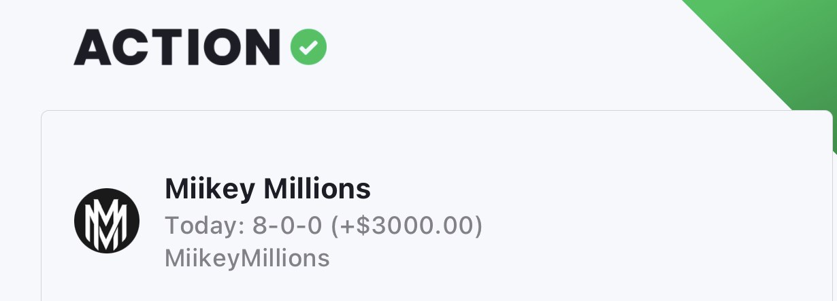Viewport: 837px width, 301px height.
Task: Click the MiikeyMillions username handle
Action: point(247,258)
